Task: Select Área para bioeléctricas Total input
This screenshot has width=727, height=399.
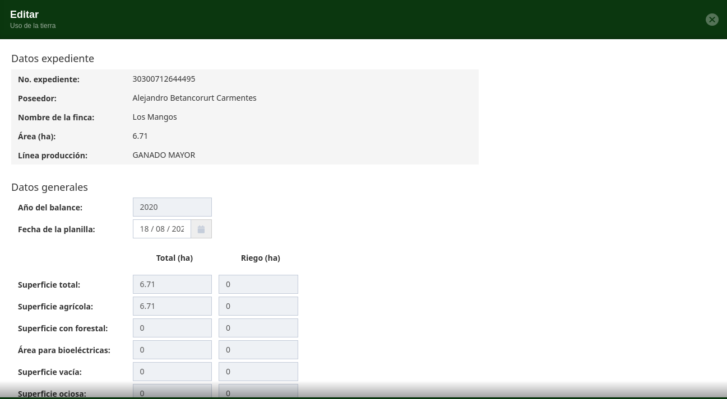Action: (172, 350)
